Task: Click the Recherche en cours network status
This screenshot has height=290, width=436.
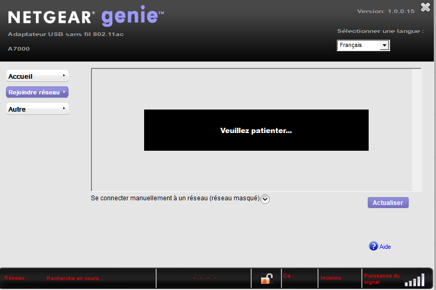Action: 75,279
